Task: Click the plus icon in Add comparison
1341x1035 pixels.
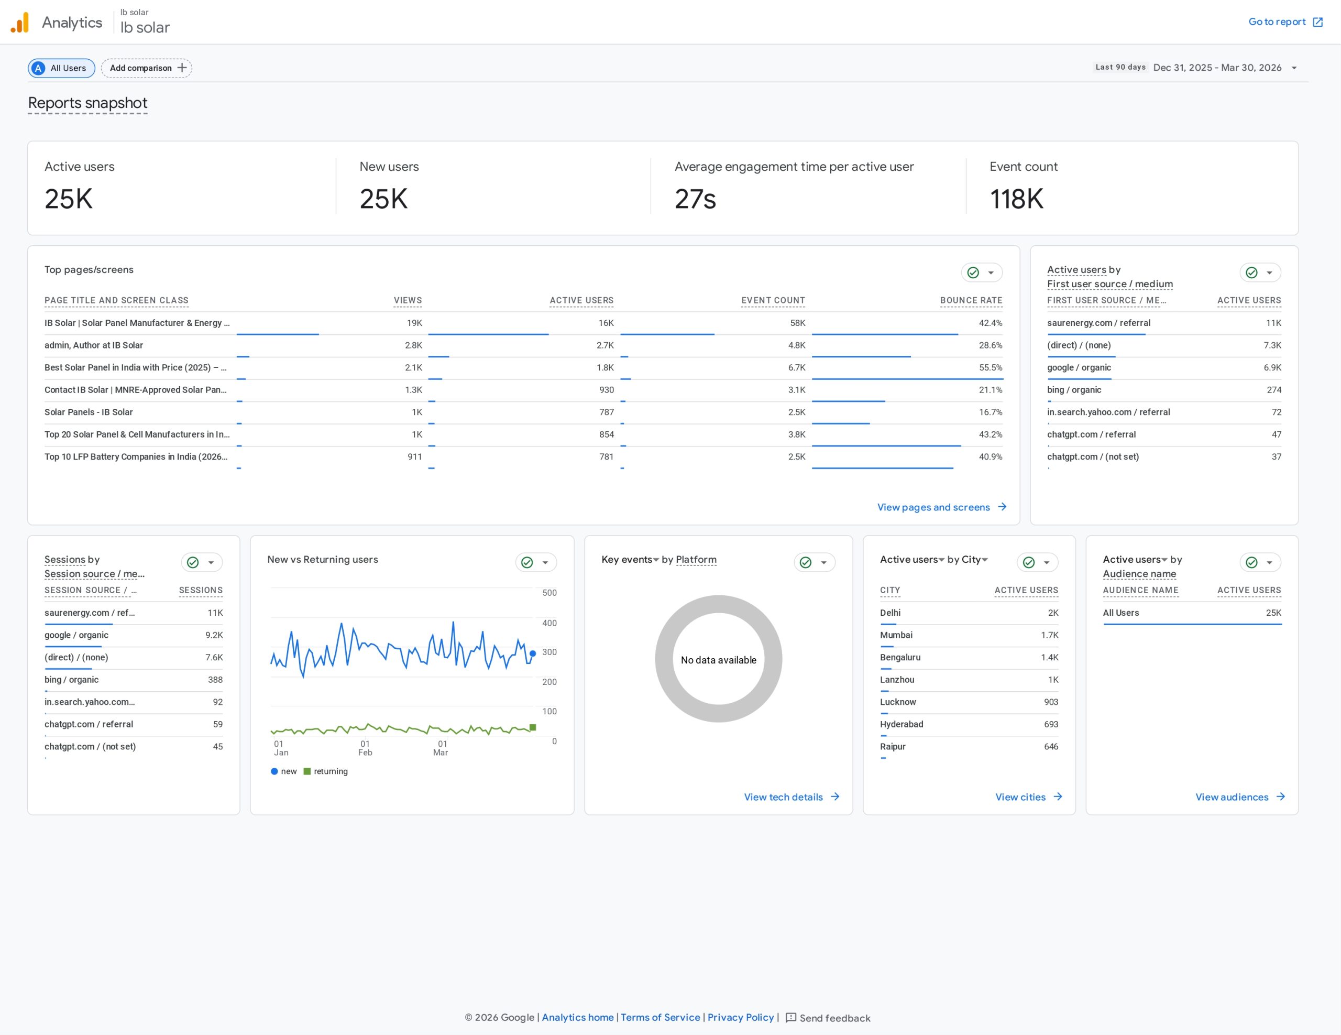Action: [182, 68]
